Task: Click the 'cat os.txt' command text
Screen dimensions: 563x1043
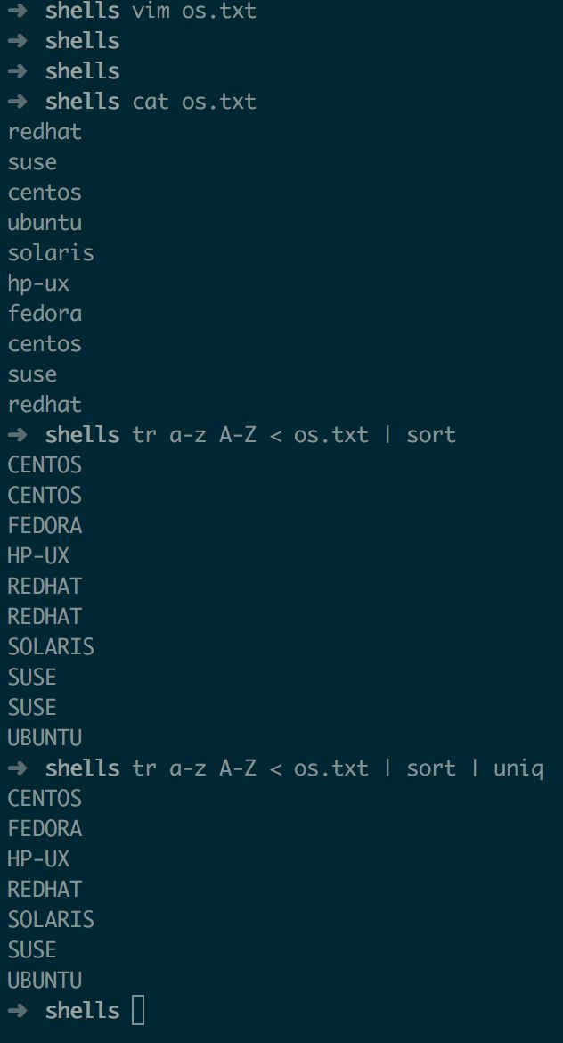Action: point(194,101)
